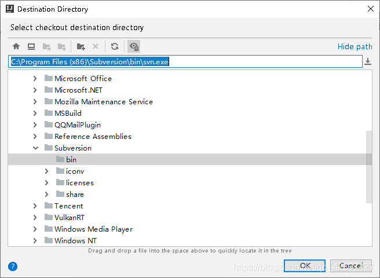Click the Module directory toolbar icon

(61, 46)
